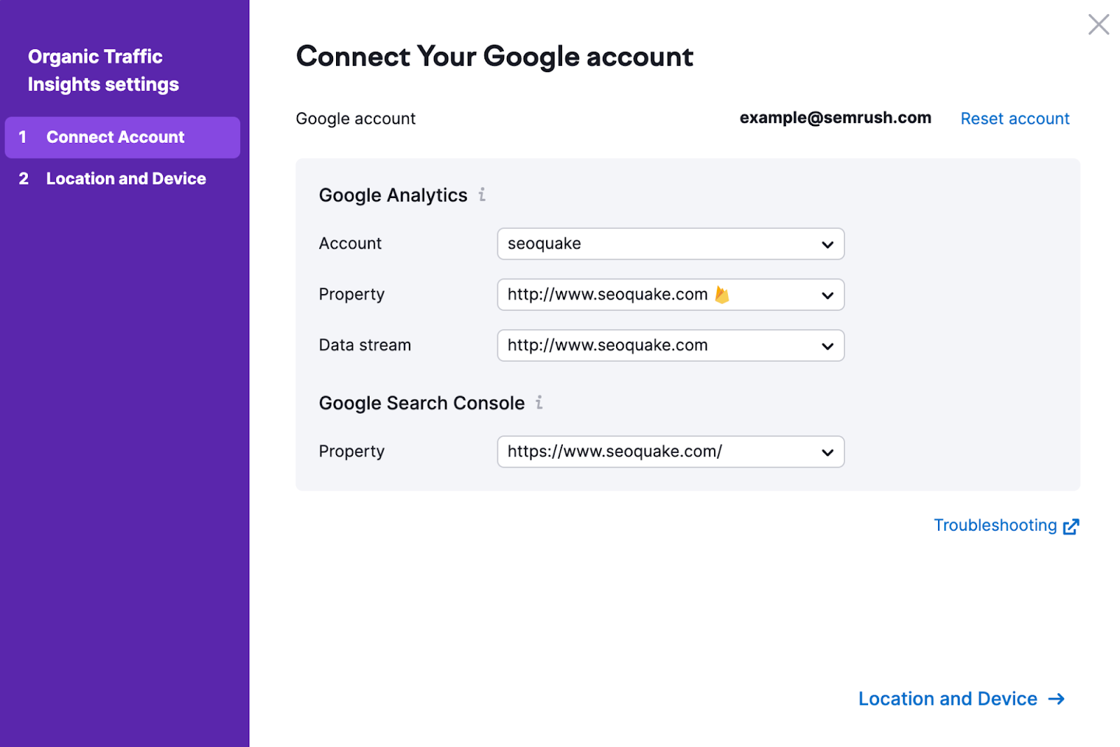Click the Google Search Console section heading

(x=421, y=403)
